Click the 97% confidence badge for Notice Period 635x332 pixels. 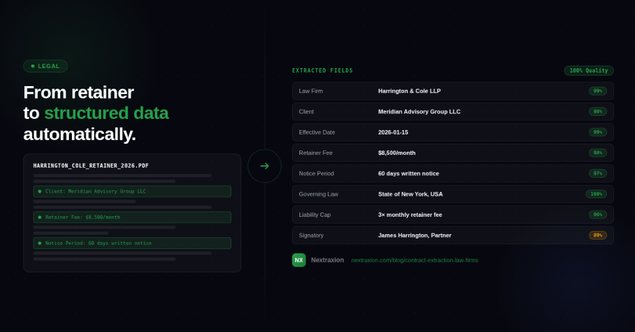pos(598,173)
